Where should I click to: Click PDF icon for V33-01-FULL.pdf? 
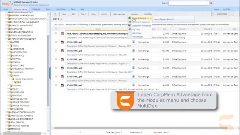tap(62, 42)
